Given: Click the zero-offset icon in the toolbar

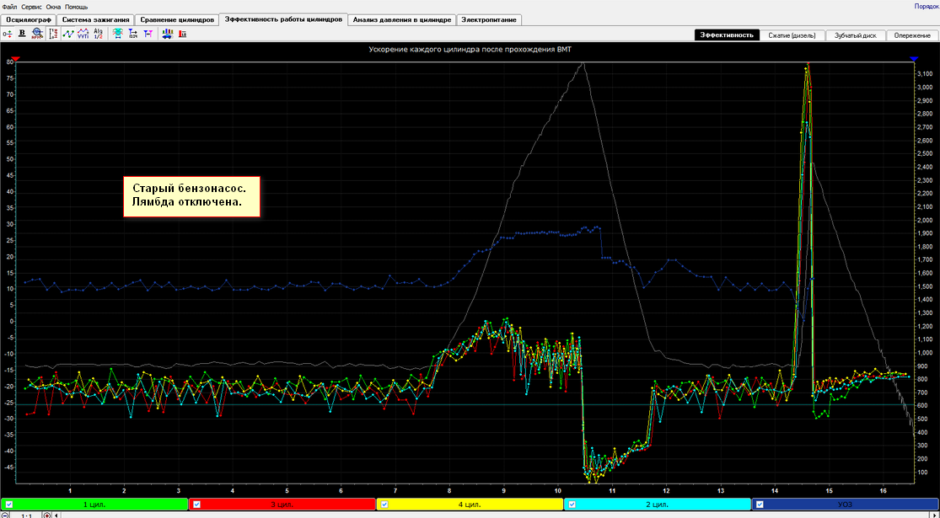Looking at the screenshot, I should tap(8, 35).
